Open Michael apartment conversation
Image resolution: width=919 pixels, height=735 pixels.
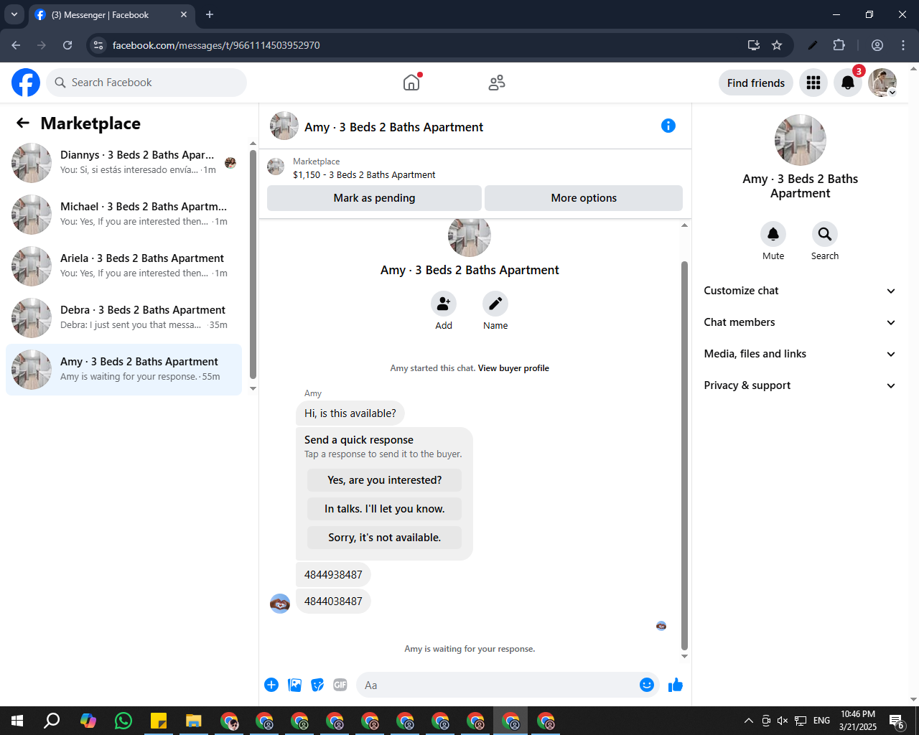click(123, 215)
